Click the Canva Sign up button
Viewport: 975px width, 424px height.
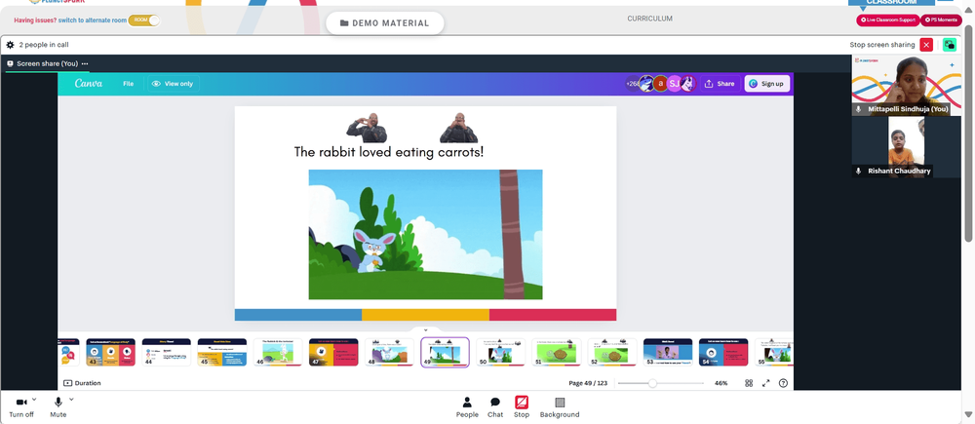tap(767, 83)
